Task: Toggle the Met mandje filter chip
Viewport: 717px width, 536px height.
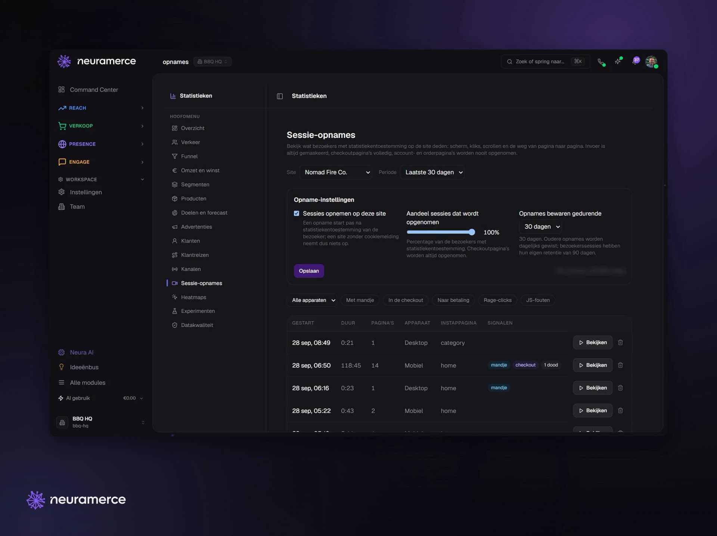Action: click(360, 300)
